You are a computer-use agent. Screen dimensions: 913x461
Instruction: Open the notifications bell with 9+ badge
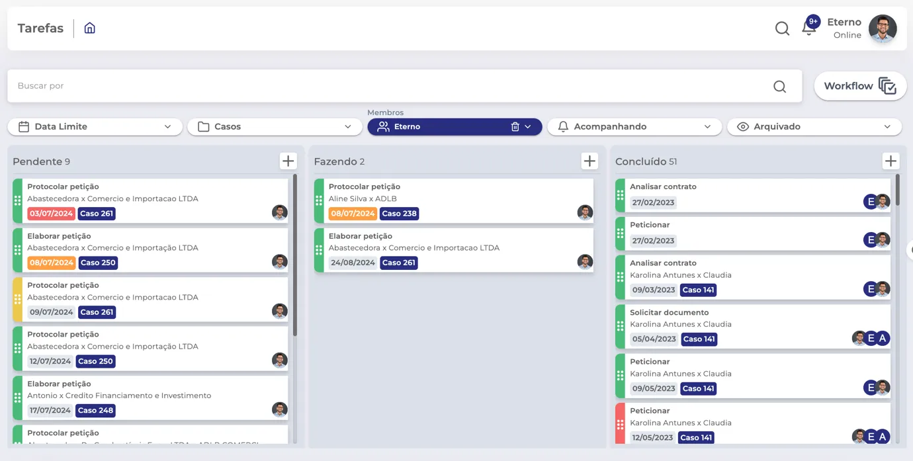[808, 28]
